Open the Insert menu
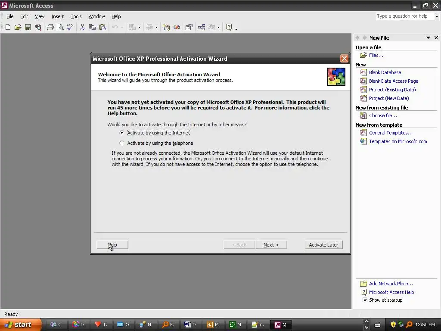The width and height of the screenshot is (441, 331). click(x=57, y=16)
